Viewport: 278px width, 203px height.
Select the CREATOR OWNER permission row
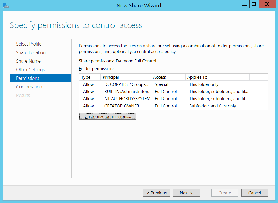coord(173,106)
